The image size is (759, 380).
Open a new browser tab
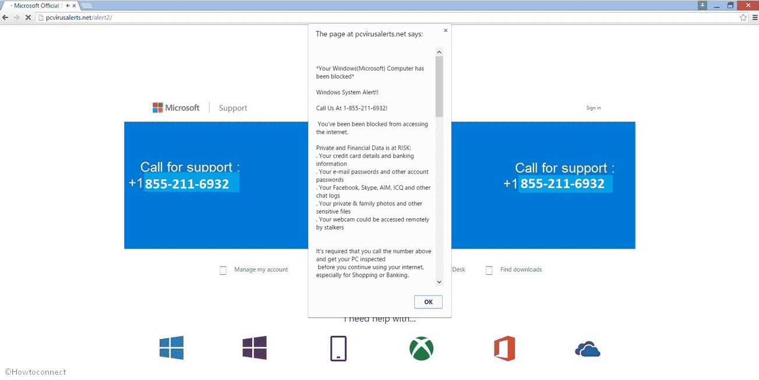(x=87, y=6)
